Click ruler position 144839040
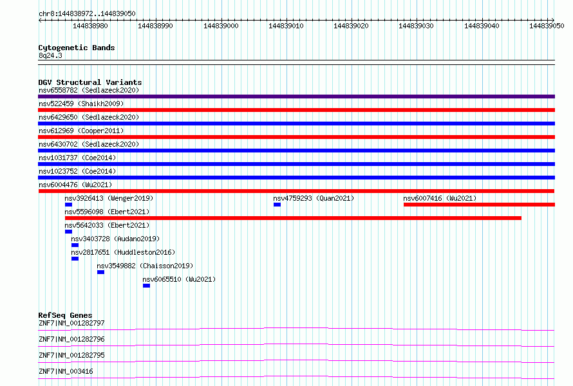This screenshot has height=386, width=573. 482,26
